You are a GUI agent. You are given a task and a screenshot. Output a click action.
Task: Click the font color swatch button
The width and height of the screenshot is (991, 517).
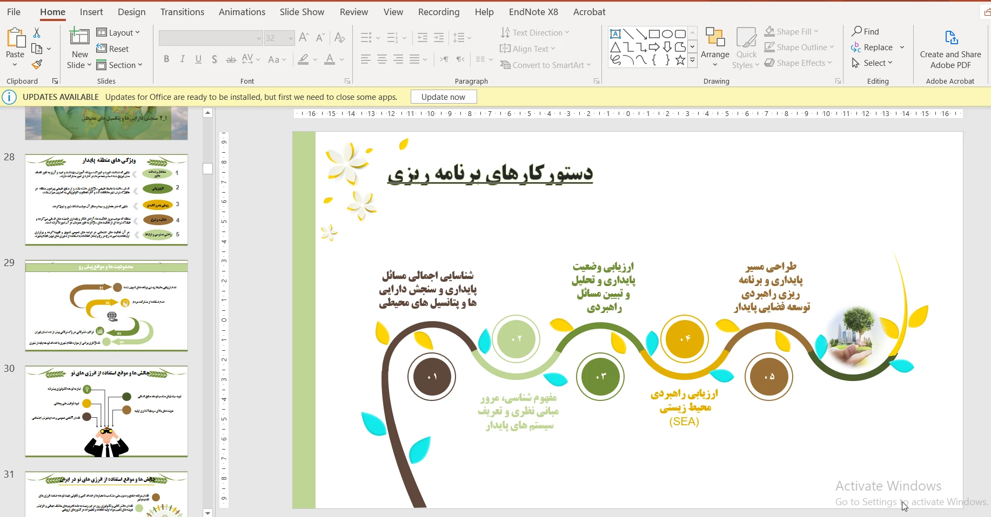click(x=330, y=59)
